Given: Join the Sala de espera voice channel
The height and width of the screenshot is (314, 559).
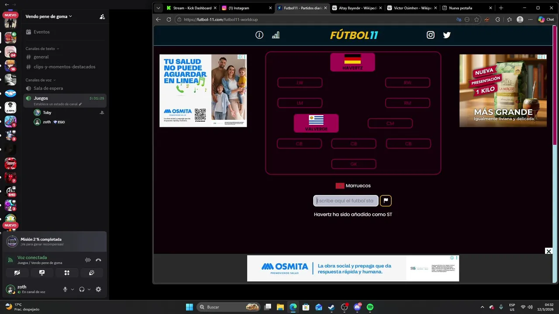Looking at the screenshot, I should (x=65, y=88).
